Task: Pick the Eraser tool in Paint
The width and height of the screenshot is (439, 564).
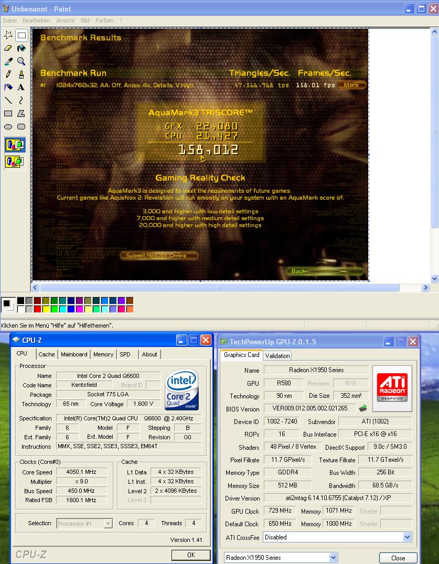Action: coord(8,48)
